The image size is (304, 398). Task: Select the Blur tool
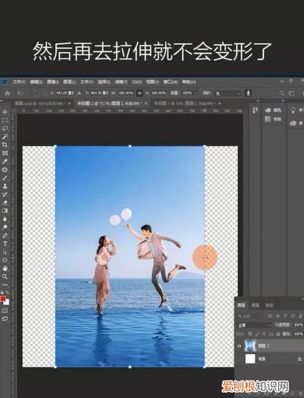click(5, 219)
